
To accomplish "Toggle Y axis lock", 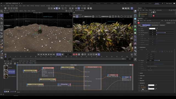I will [12, 8].
